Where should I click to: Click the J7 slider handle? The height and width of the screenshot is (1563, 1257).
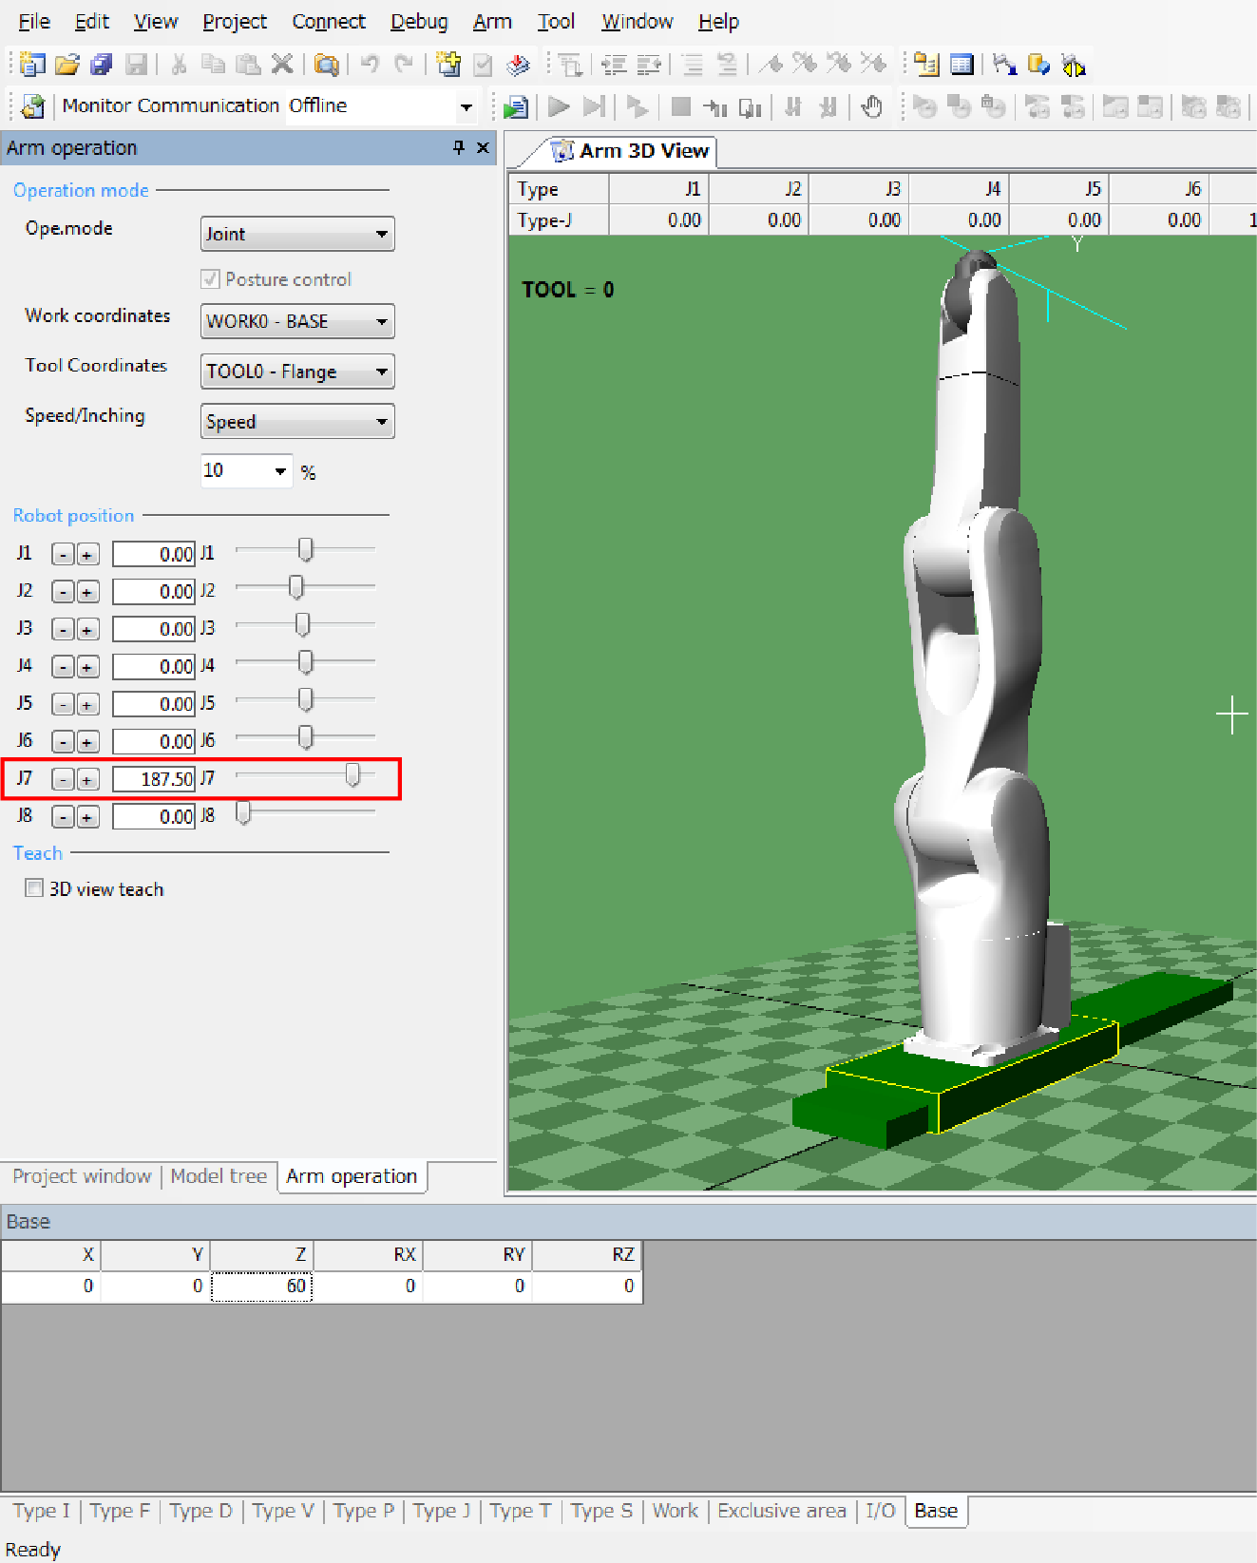(x=352, y=776)
